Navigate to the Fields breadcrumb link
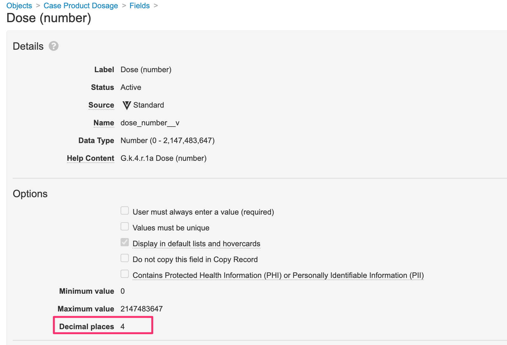Viewport: 507px width, 345px height. point(140,6)
